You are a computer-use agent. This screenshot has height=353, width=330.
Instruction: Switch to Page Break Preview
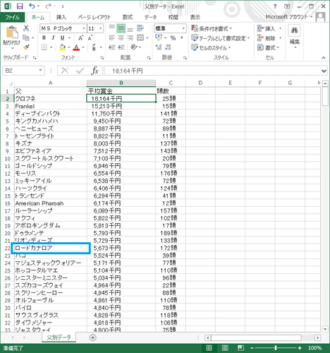pos(240,348)
